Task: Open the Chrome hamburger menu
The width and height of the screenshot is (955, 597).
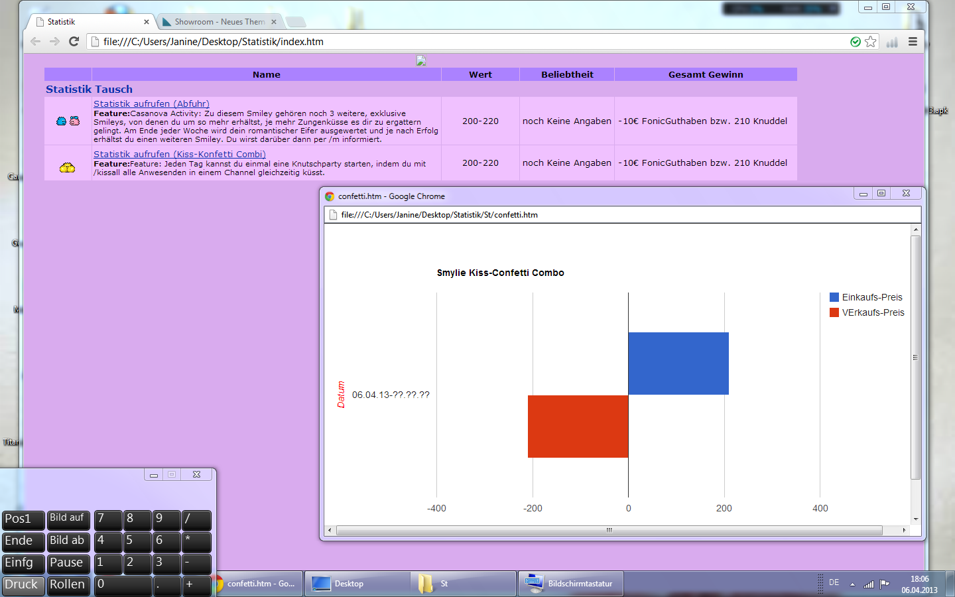Action: click(x=913, y=42)
